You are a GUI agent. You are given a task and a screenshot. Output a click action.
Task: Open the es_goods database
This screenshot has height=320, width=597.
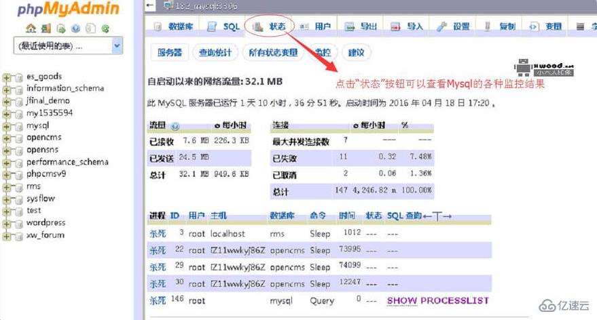tap(44, 77)
